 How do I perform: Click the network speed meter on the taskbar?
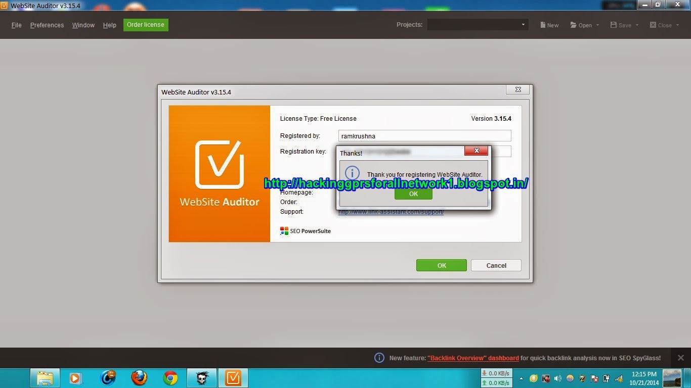496,378
